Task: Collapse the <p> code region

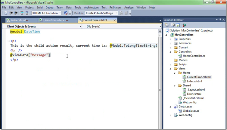Action: tap(9, 41)
